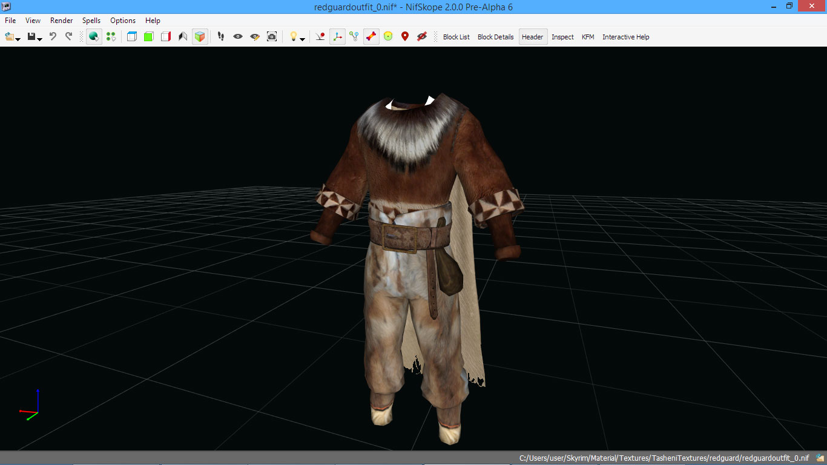This screenshot has width=827, height=465.
Task: Click the yellow-green circle icon
Action: [388, 37]
